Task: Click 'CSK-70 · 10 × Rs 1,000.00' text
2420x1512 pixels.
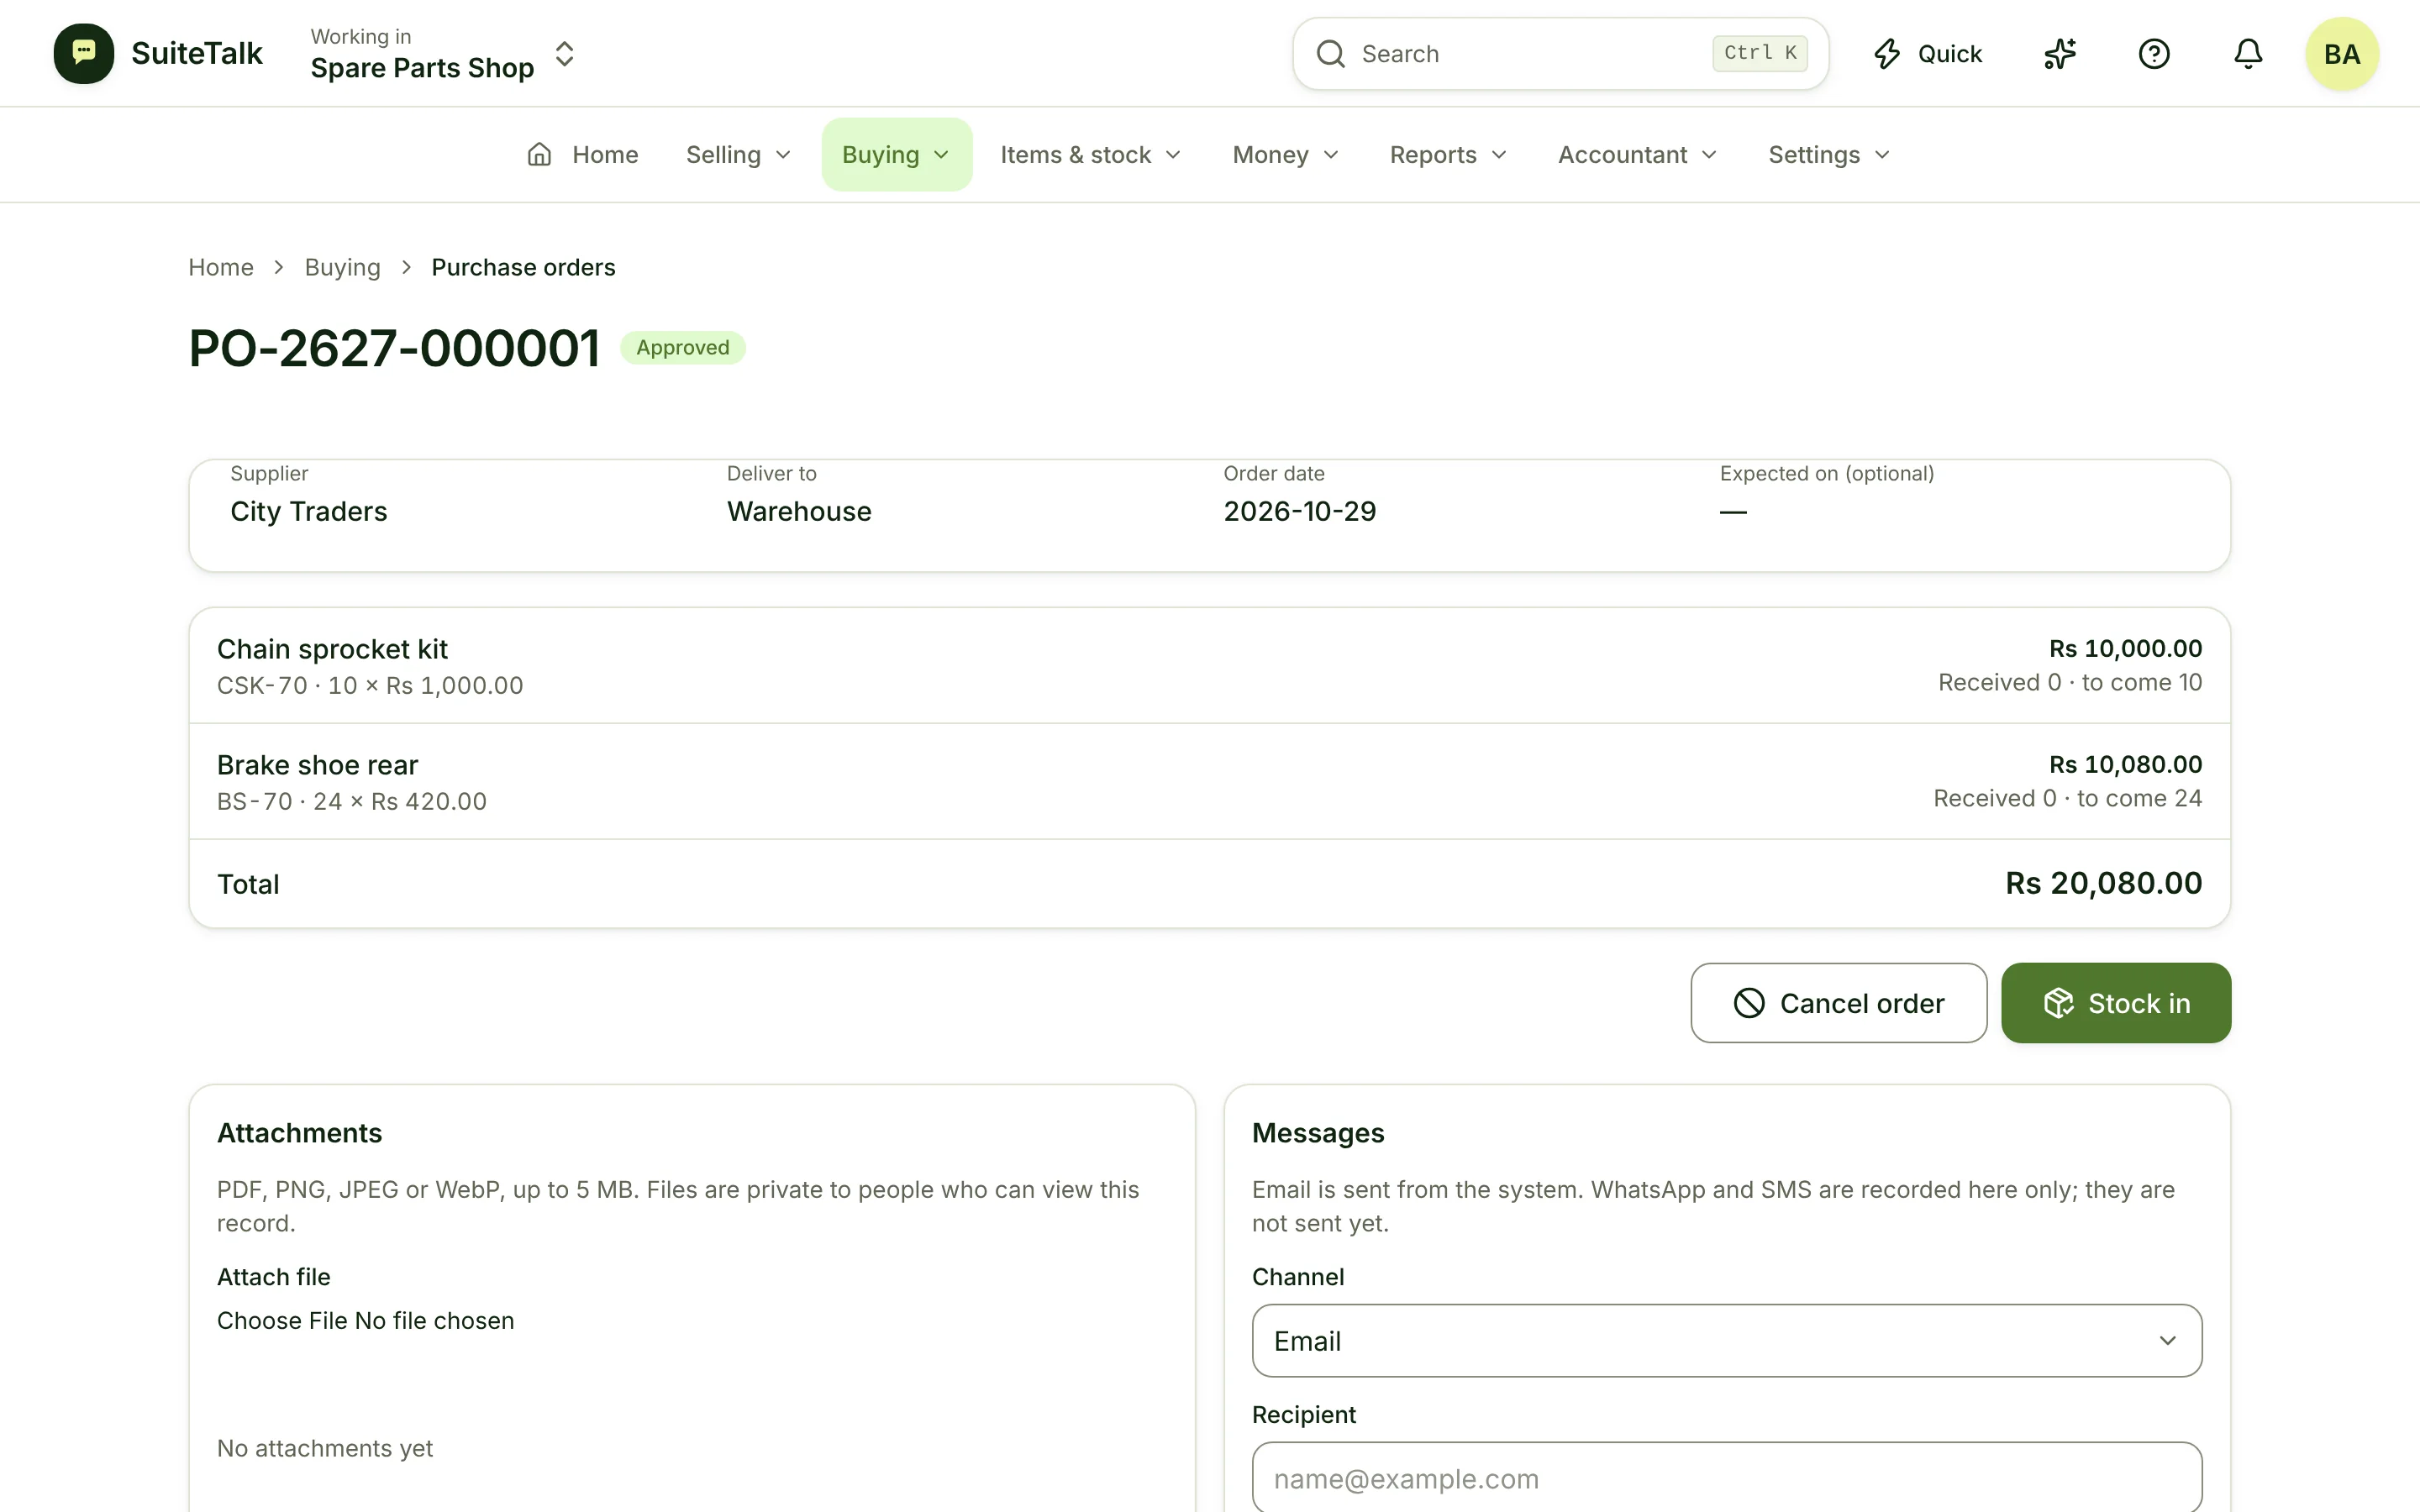Action: [370, 686]
